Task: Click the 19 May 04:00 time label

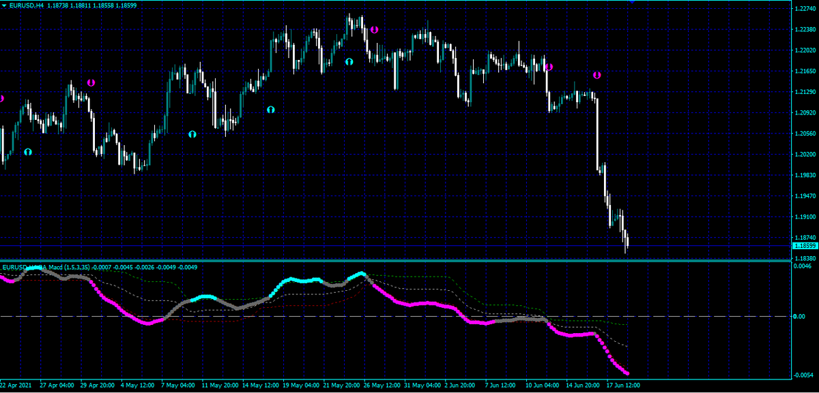Action: click(300, 386)
